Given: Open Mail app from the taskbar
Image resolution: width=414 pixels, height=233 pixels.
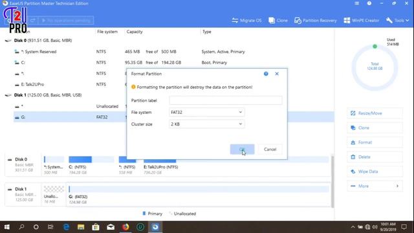Looking at the screenshot, I should [x=111, y=227].
